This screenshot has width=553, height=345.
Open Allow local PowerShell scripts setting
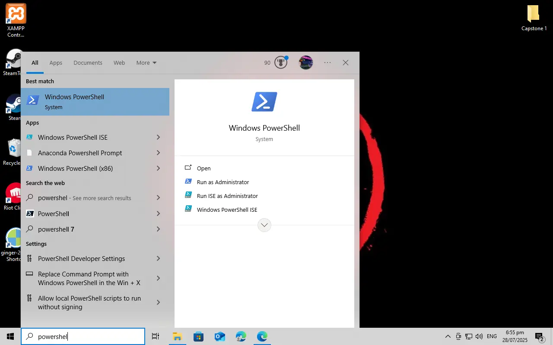(x=85, y=302)
